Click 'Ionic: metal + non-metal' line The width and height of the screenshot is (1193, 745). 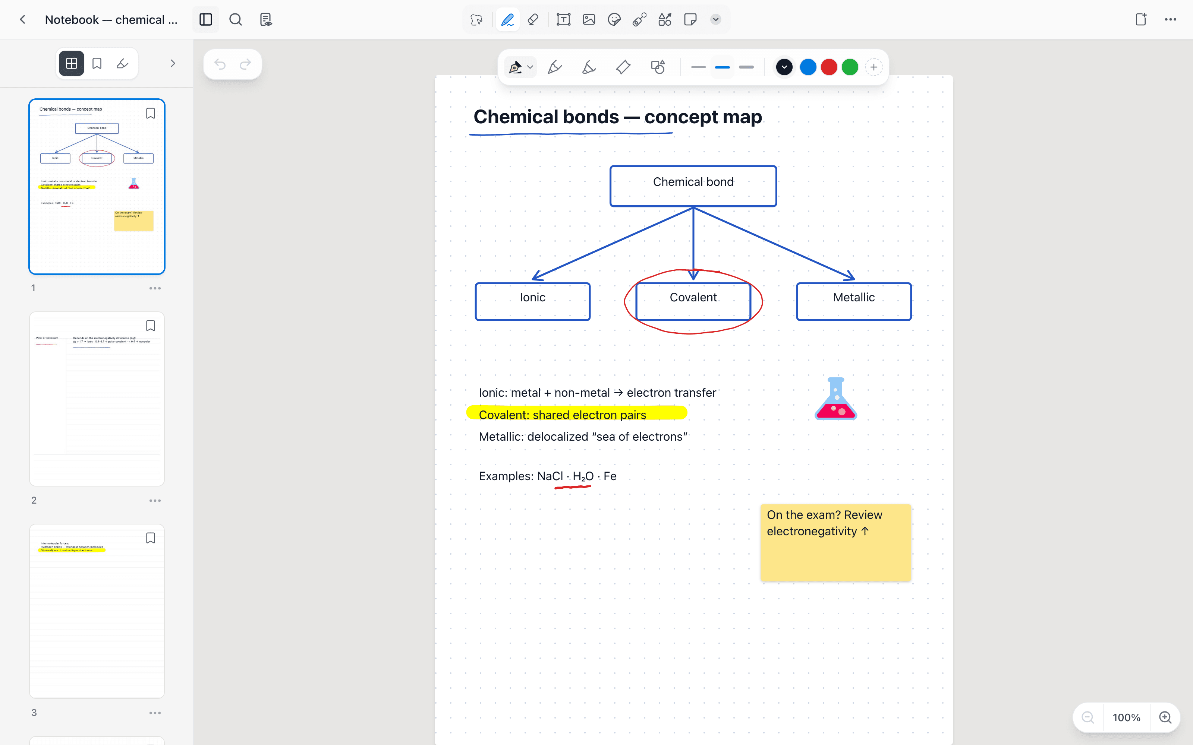point(598,393)
